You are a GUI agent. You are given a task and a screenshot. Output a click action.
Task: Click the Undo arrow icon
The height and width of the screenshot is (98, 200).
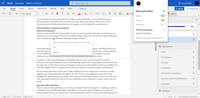tap(3, 14)
